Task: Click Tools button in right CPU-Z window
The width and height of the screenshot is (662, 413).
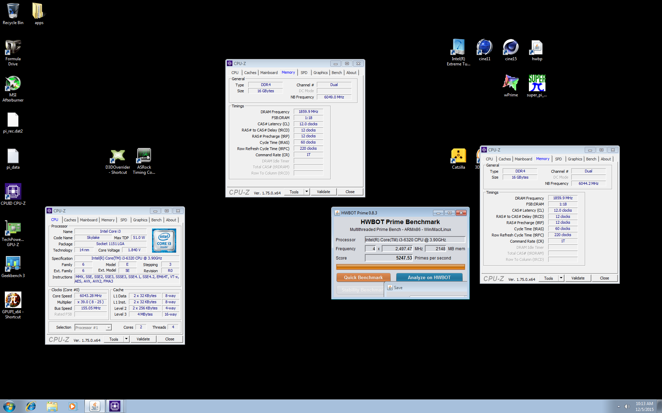Action: pyautogui.click(x=549, y=278)
